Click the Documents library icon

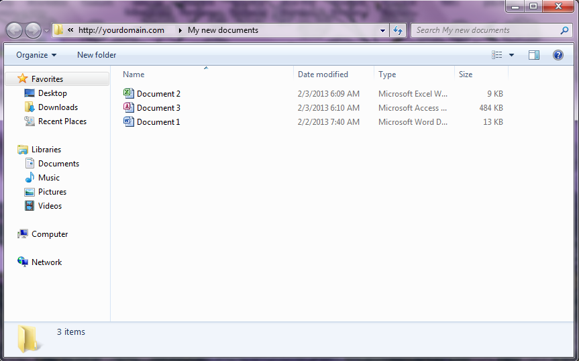[30, 163]
